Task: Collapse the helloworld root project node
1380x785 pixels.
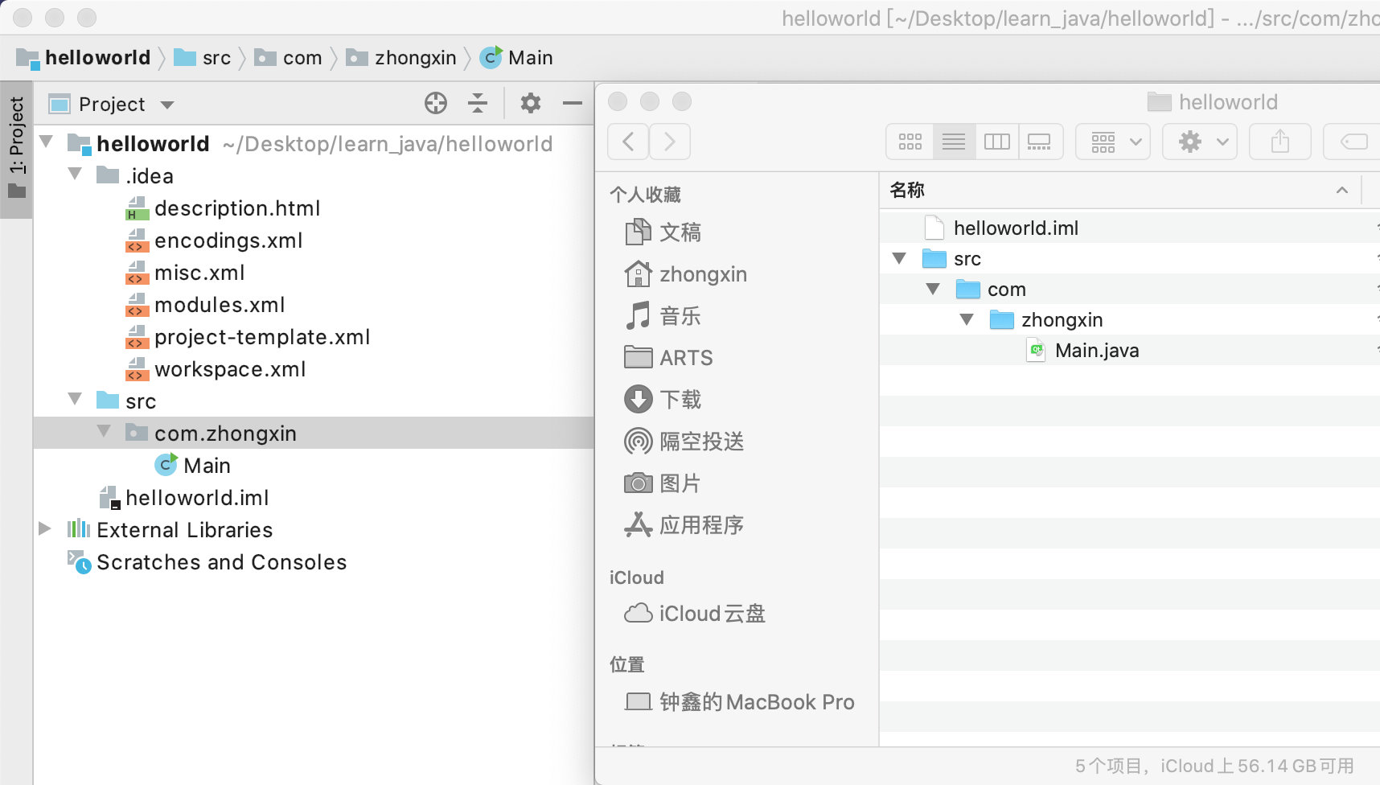Action: 47,142
